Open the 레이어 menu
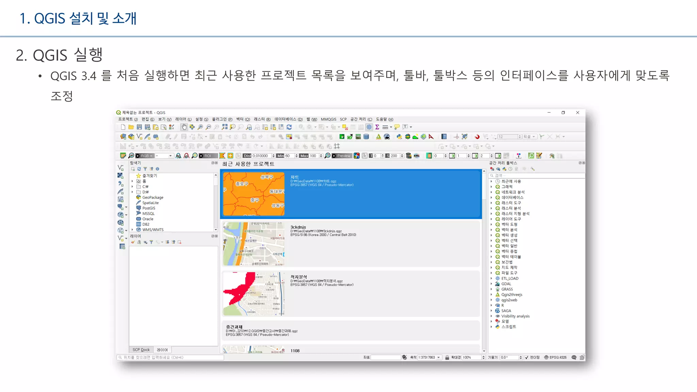 click(183, 119)
